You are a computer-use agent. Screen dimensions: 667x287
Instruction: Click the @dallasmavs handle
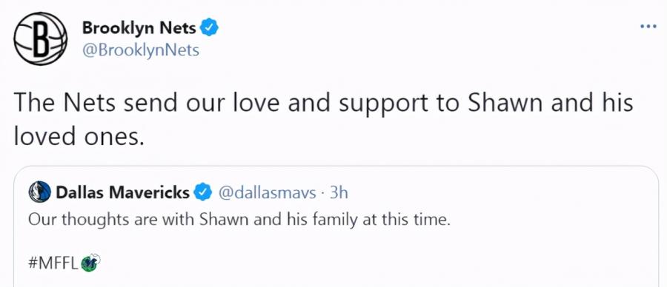267,193
